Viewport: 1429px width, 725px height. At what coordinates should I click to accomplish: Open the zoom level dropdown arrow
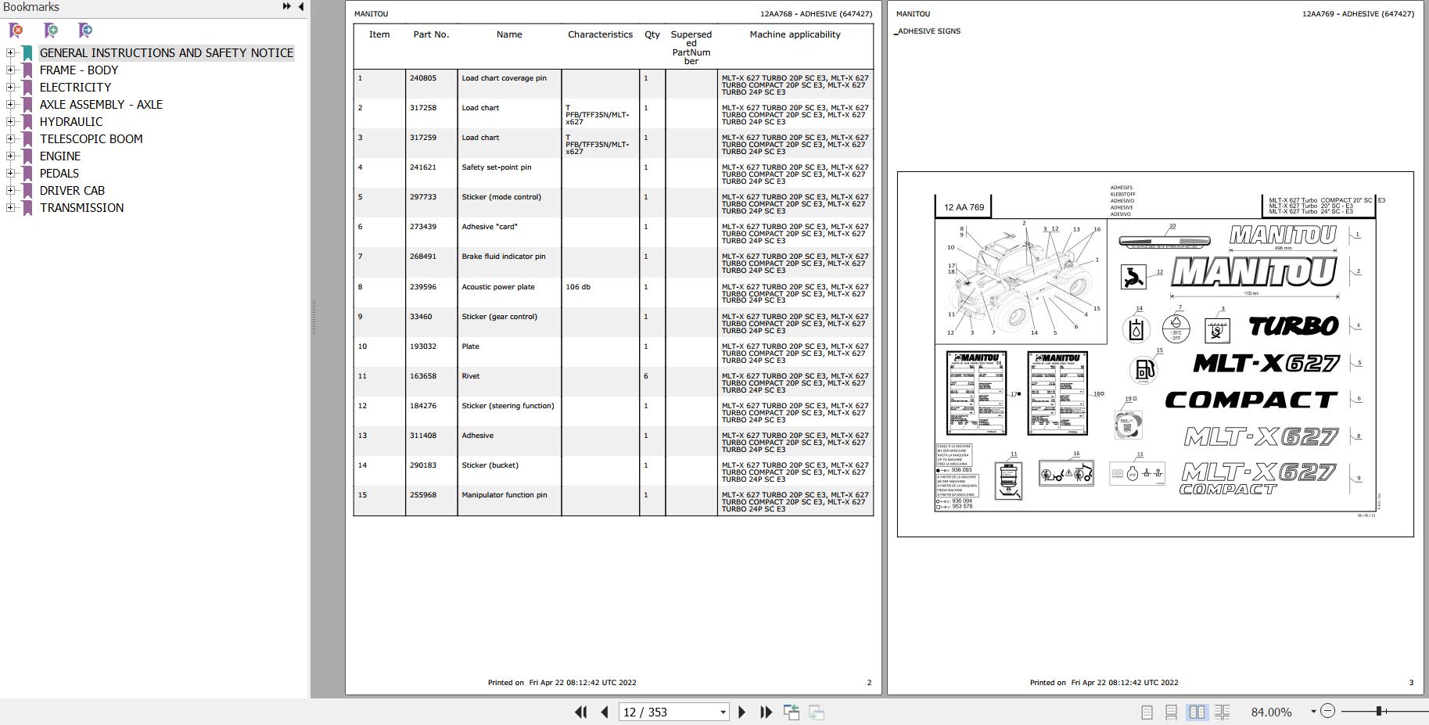(x=1313, y=712)
